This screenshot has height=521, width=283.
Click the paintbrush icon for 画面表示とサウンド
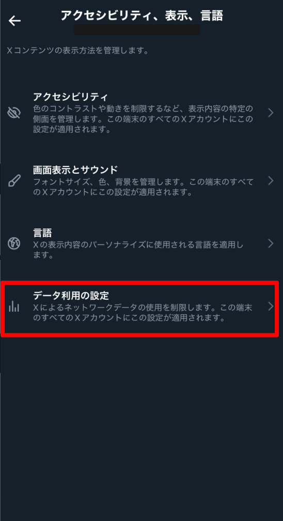tap(14, 181)
